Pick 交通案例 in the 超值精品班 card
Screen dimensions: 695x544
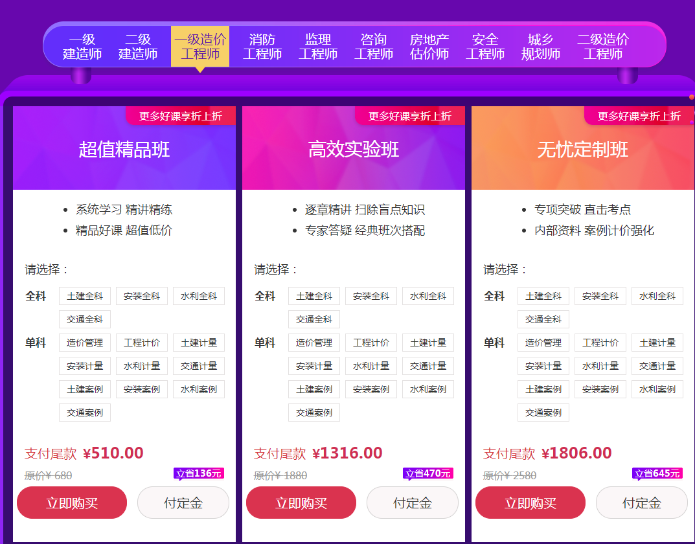(85, 413)
